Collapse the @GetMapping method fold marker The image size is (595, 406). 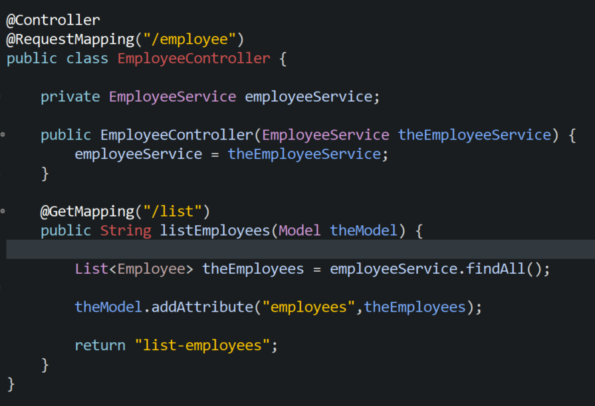pyautogui.click(x=3, y=211)
